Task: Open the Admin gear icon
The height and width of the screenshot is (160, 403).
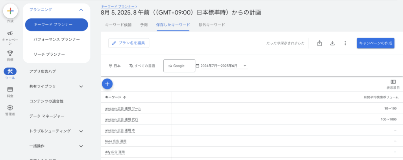Action: (10, 107)
